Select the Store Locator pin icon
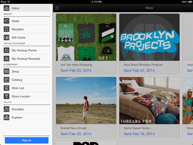193x145 pixels. point(6,96)
